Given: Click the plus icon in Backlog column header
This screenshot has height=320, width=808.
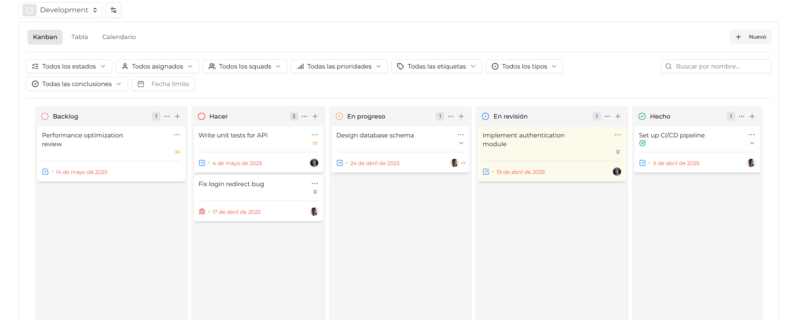Looking at the screenshot, I should [x=177, y=116].
